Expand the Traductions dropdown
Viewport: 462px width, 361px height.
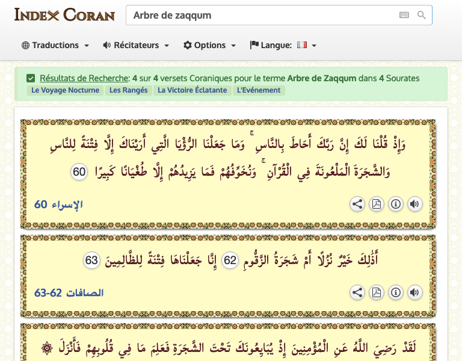55,45
